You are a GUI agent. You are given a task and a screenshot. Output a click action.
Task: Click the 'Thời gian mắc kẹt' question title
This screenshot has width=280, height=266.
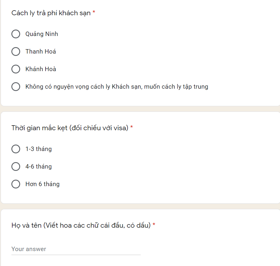(x=70, y=128)
